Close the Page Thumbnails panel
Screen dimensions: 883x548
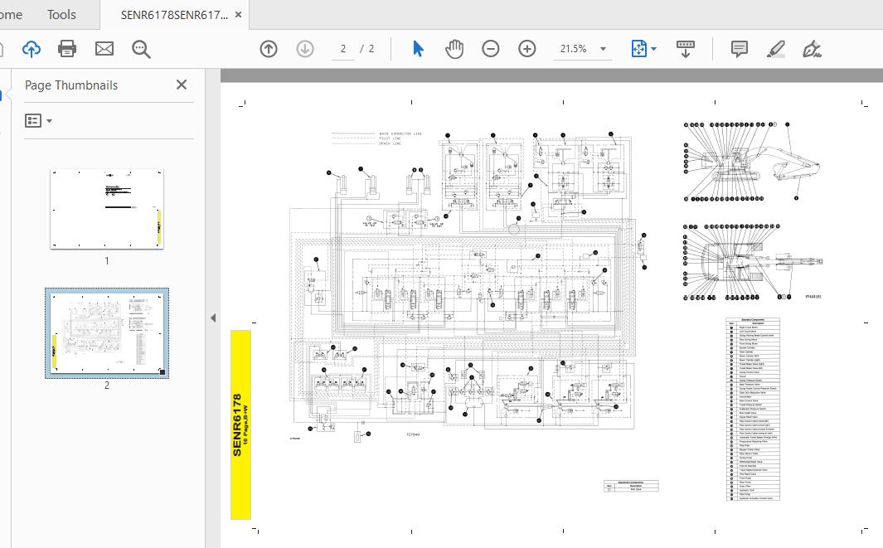tap(182, 85)
